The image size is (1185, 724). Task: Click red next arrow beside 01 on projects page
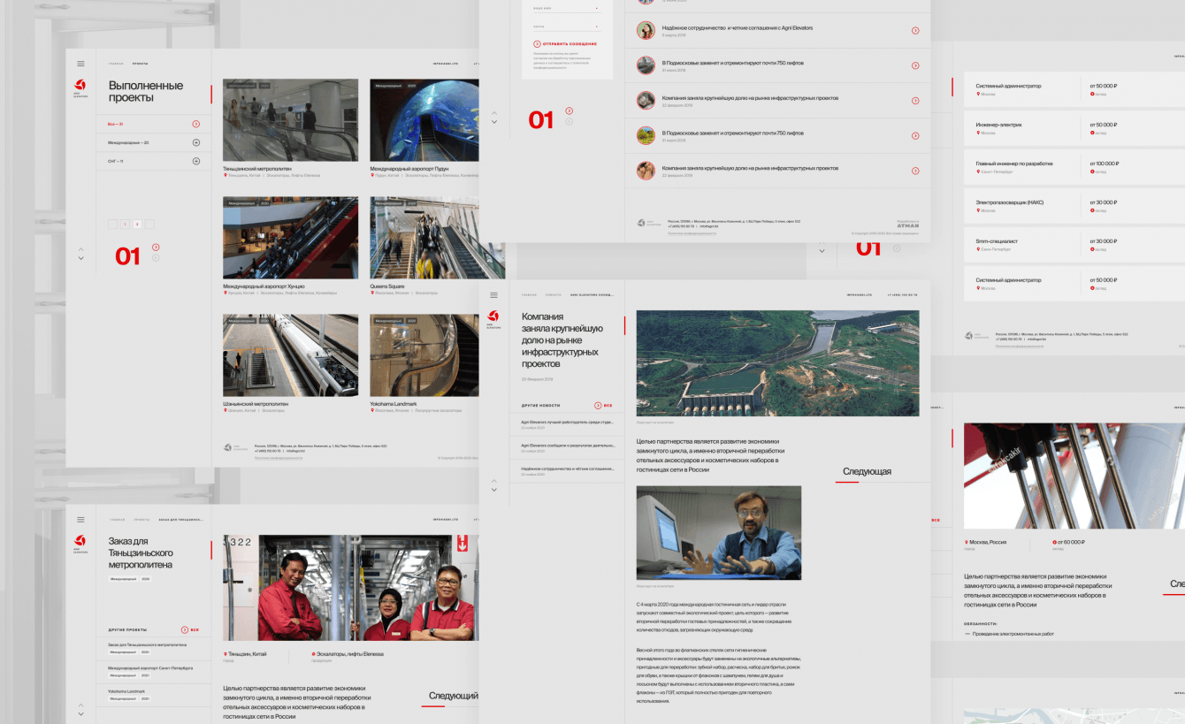point(156,248)
